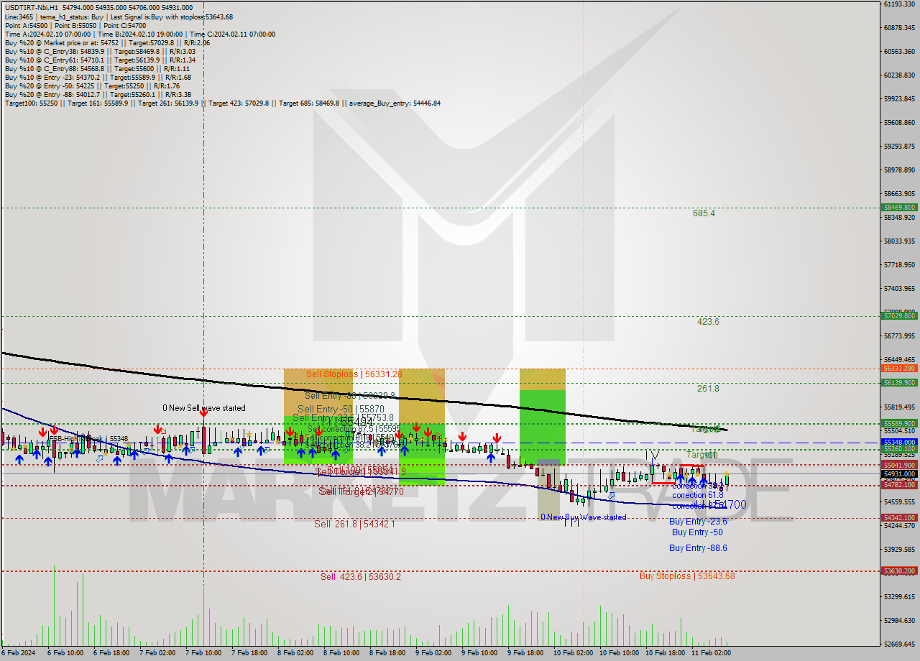Click the blue 55348.000 price tag
This screenshot has height=661, width=920.
point(899,442)
